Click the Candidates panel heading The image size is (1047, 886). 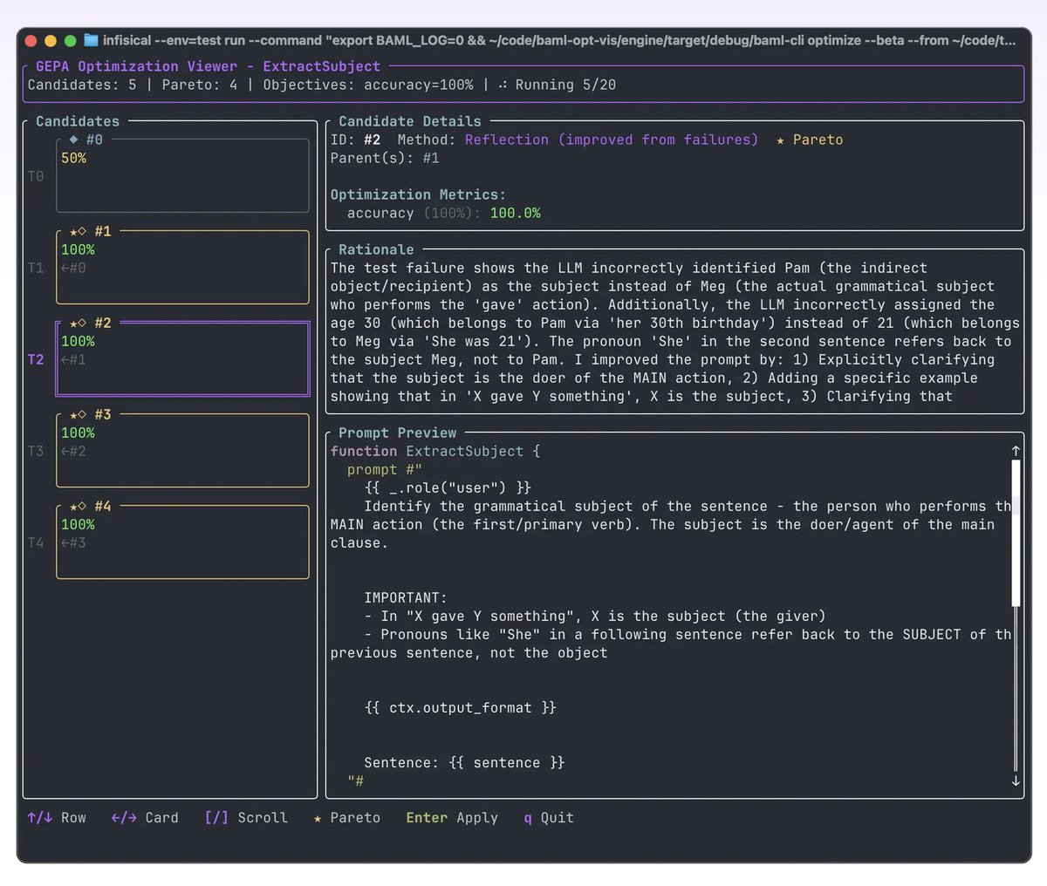point(78,121)
